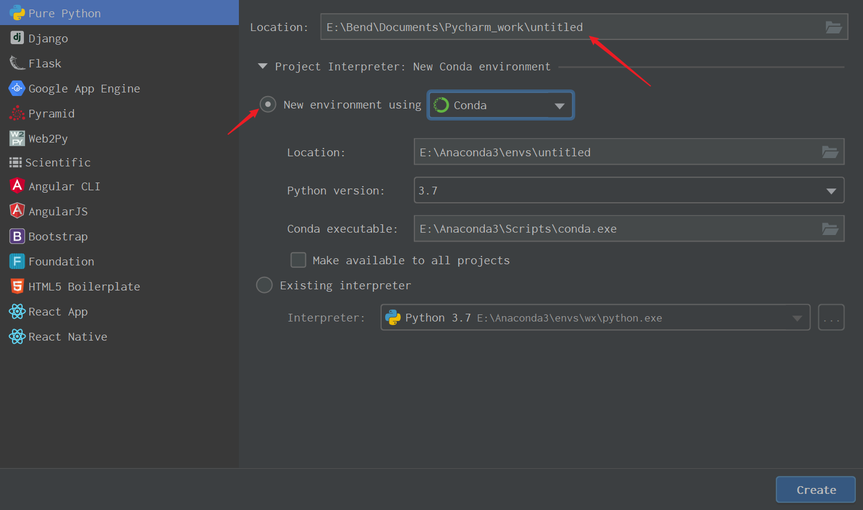Open the existing Interpreter dropdown

coord(595,317)
